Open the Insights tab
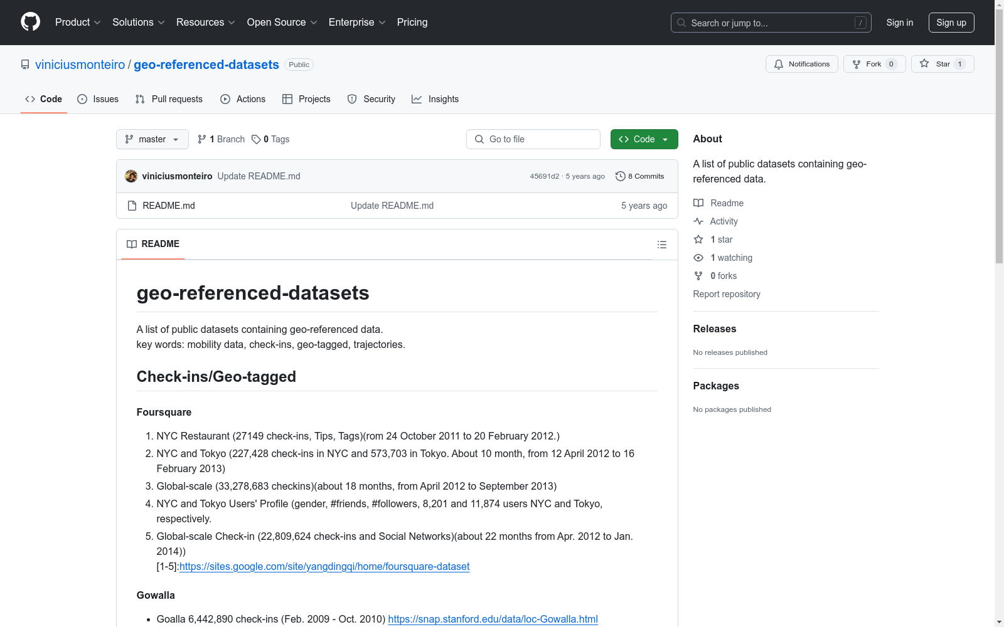This screenshot has height=627, width=1004. 435,99
